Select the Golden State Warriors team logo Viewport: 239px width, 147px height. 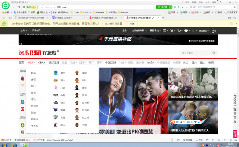pyautogui.click(x=56, y=73)
